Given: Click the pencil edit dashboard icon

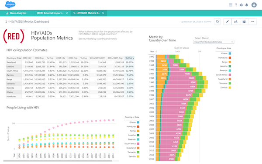Looking at the screenshot, I should [228, 21].
